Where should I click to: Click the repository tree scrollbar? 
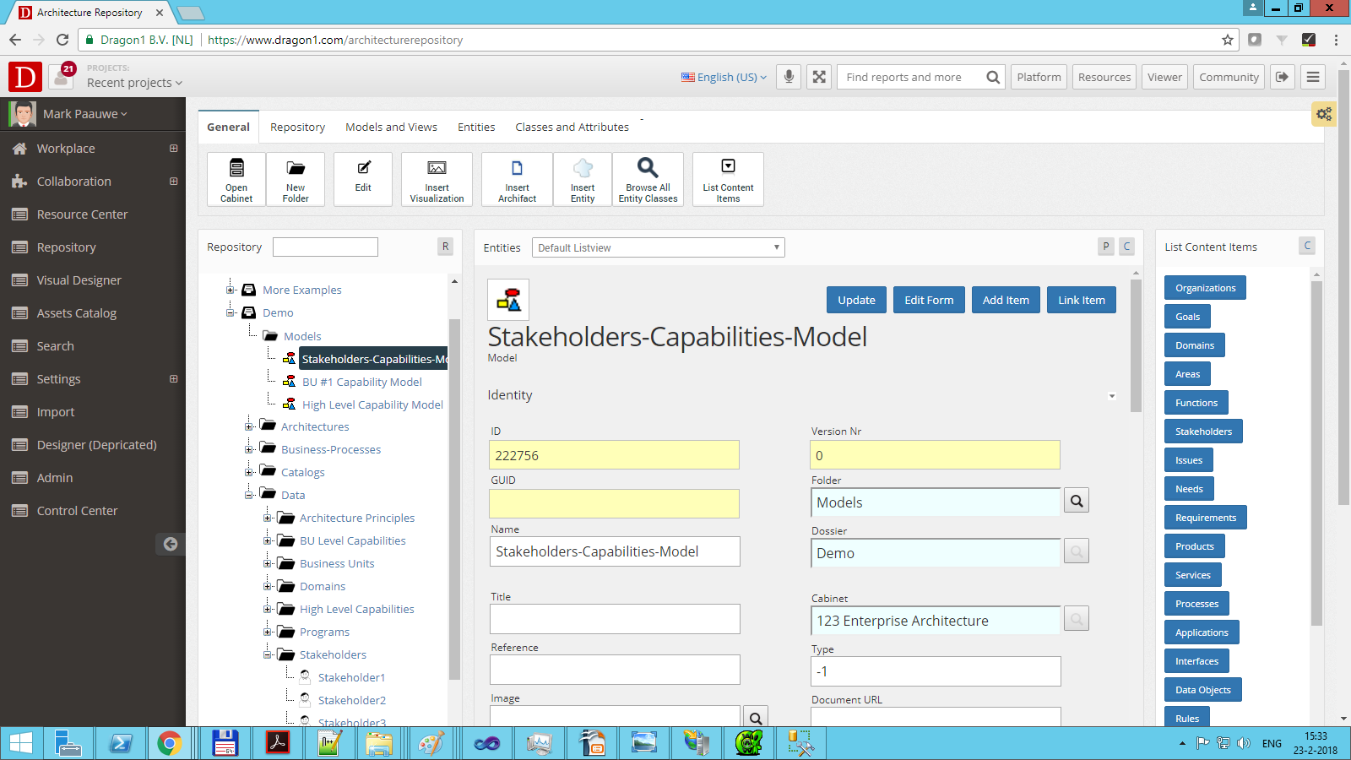[x=454, y=498]
